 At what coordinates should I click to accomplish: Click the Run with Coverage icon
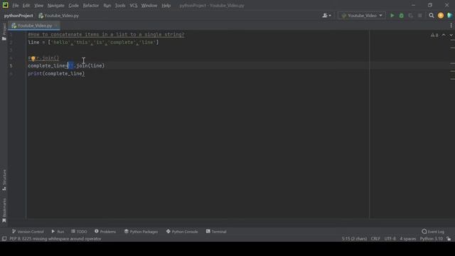coord(411,16)
